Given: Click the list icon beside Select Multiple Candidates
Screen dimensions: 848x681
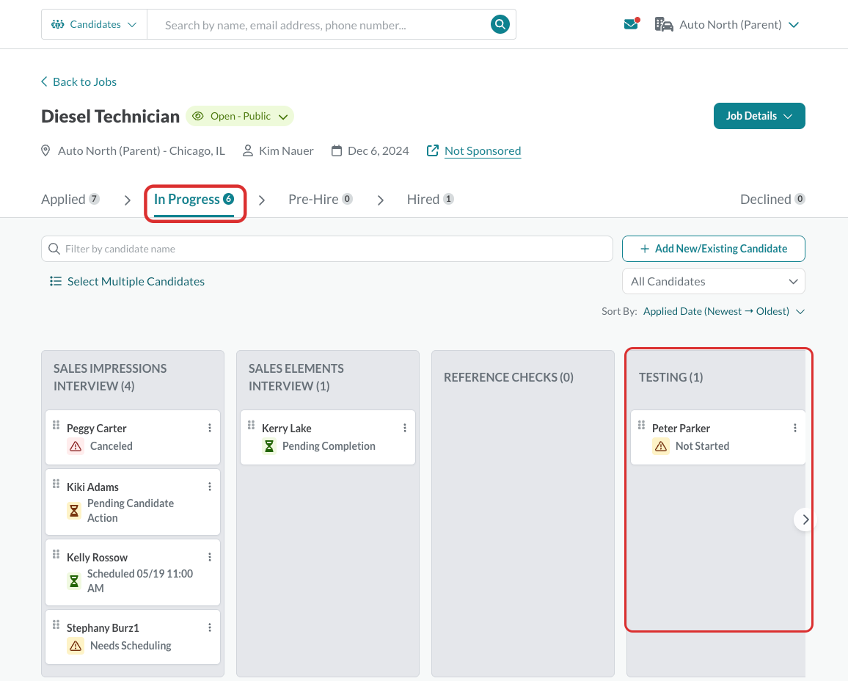Looking at the screenshot, I should (56, 281).
